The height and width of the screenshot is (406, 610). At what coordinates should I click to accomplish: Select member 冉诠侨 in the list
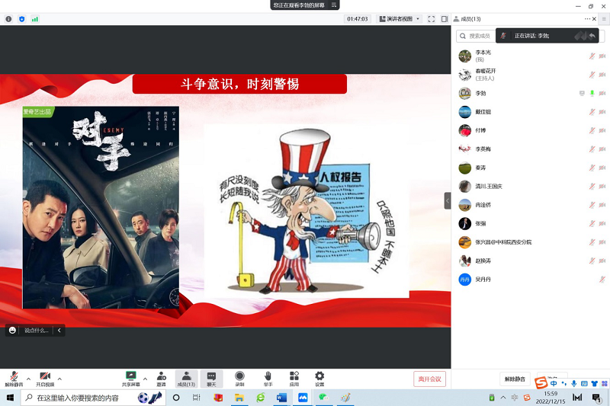click(531, 205)
